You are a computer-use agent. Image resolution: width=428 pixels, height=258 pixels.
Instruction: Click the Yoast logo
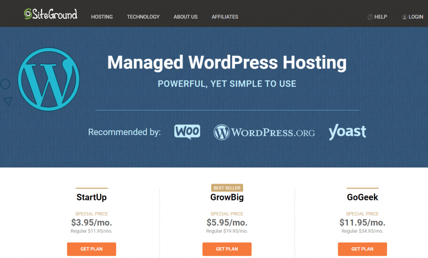coord(347,132)
